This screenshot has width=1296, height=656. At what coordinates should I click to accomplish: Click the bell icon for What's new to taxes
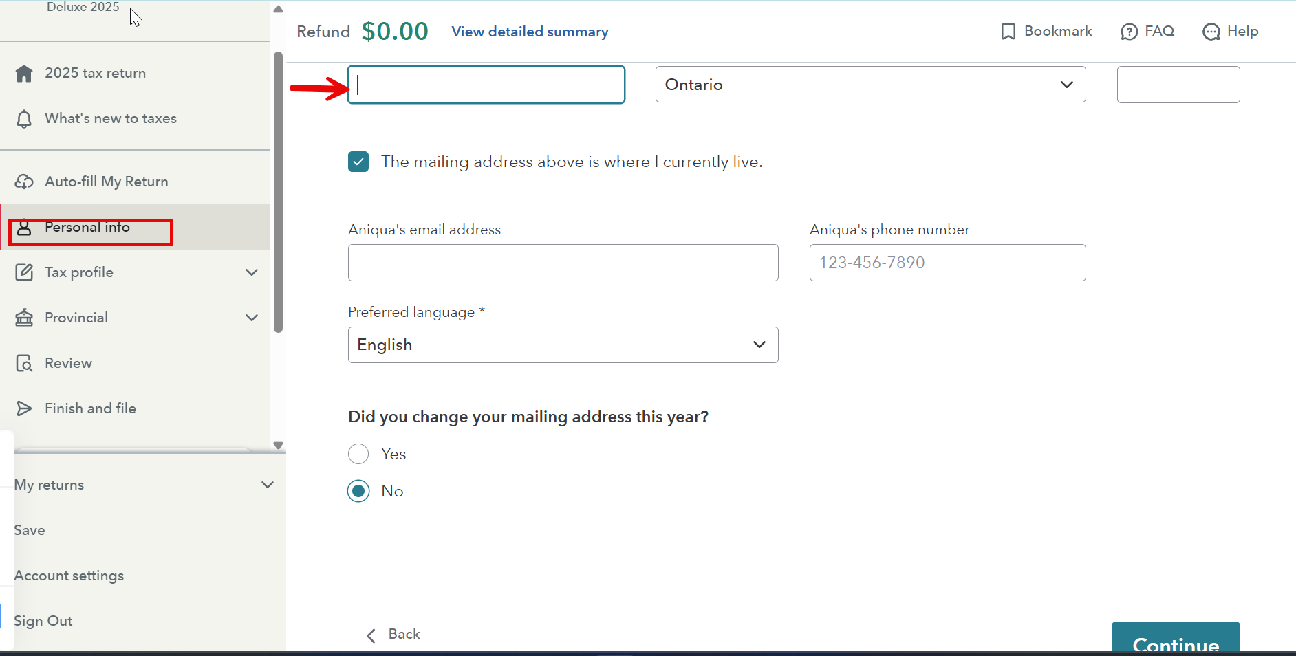pyautogui.click(x=24, y=119)
